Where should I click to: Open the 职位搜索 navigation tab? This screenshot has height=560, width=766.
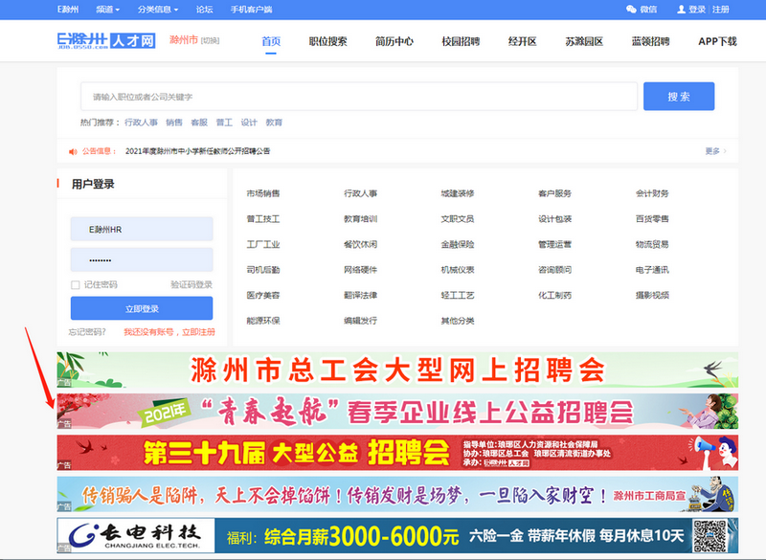tap(327, 41)
